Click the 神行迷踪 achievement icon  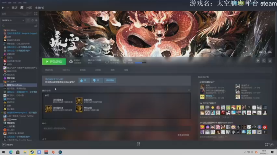79,109
